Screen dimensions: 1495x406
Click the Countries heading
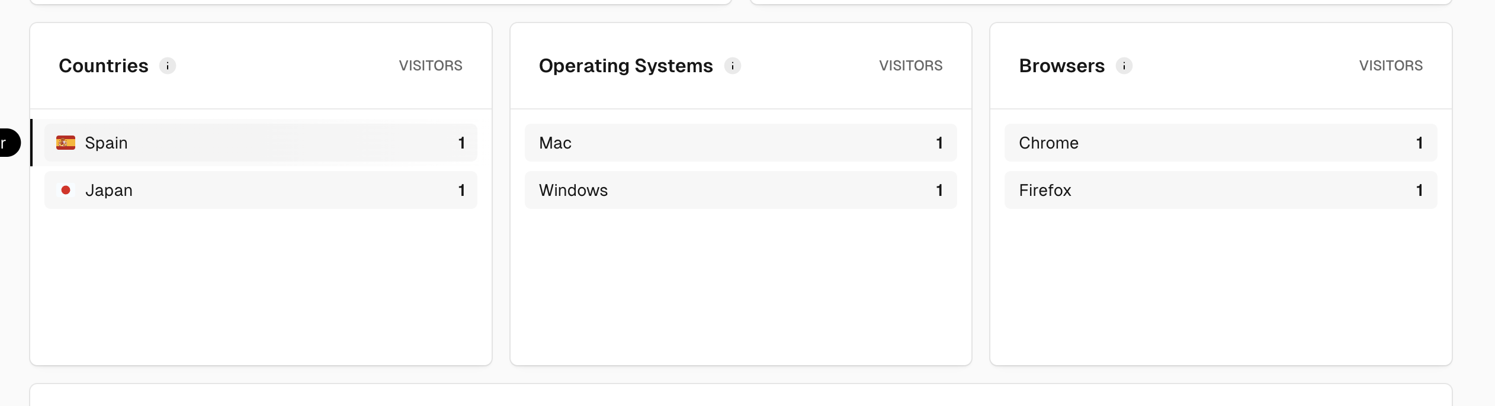pyautogui.click(x=104, y=66)
